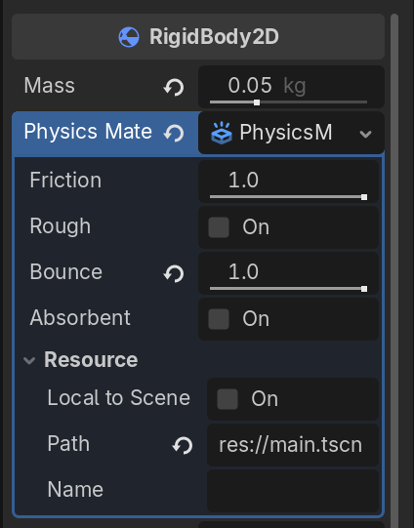The height and width of the screenshot is (528, 414).
Task: Click the Mass slider handle
Action: tap(257, 102)
